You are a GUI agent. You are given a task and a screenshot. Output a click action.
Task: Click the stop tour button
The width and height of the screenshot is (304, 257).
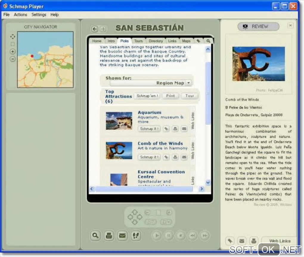click(x=181, y=236)
